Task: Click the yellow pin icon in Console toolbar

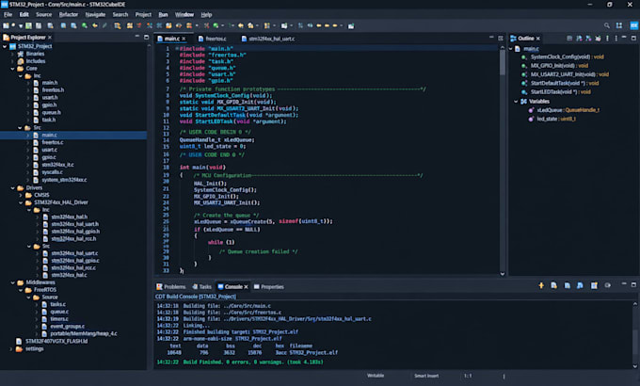Action: point(541,285)
